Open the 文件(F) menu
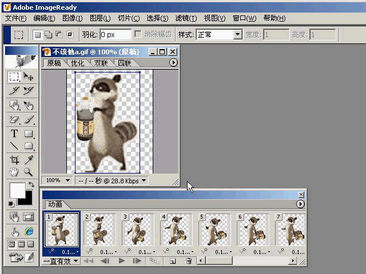 (x=16, y=18)
